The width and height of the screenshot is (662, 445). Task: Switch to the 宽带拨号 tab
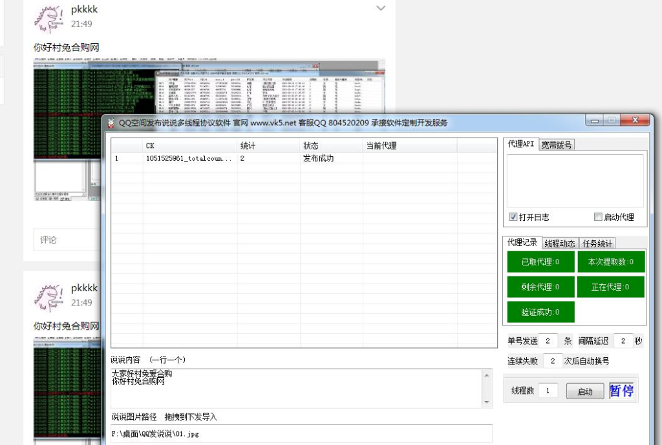557,145
